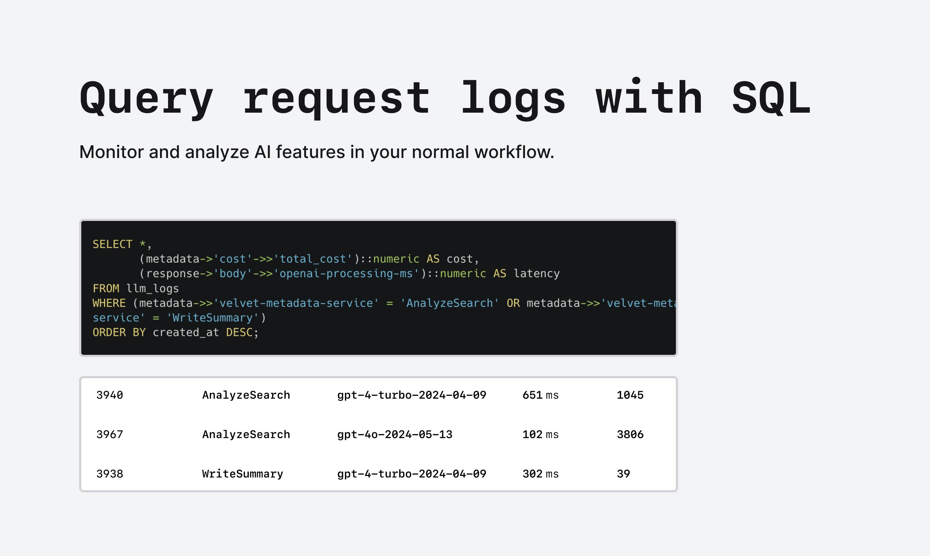Click the table cell '3938'
The height and width of the screenshot is (556, 930).
[x=109, y=474]
